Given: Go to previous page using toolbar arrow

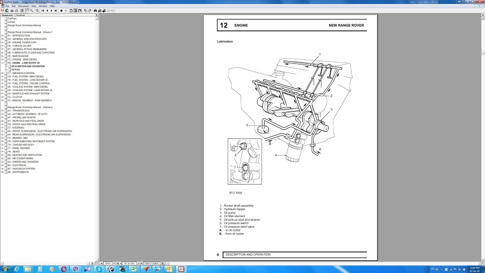Looking at the screenshot, I should (x=47, y=10).
